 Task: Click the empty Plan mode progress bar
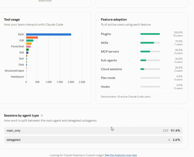click(150, 78)
